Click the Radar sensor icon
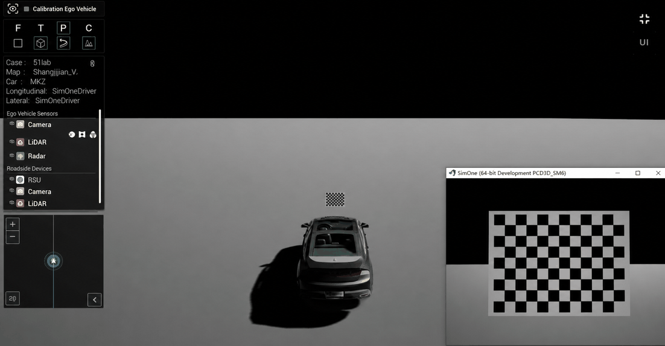The image size is (665, 346). pyautogui.click(x=21, y=156)
